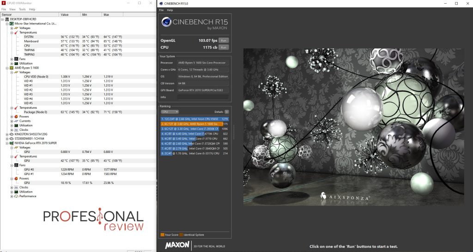Collapse the DESKTOP-DBFHCRD root node
The height and width of the screenshot is (252, 473).
(x=2, y=19)
